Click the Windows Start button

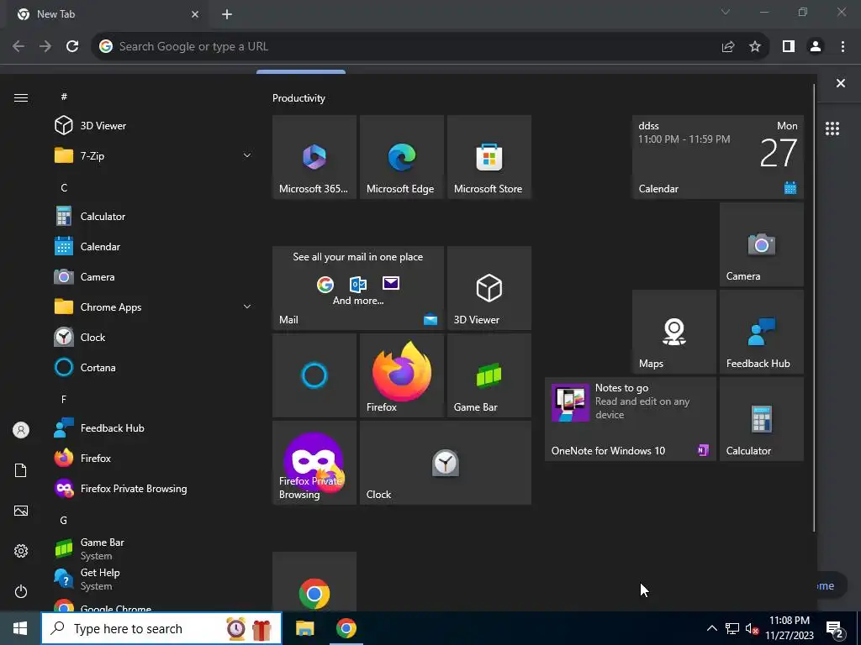coord(20,628)
